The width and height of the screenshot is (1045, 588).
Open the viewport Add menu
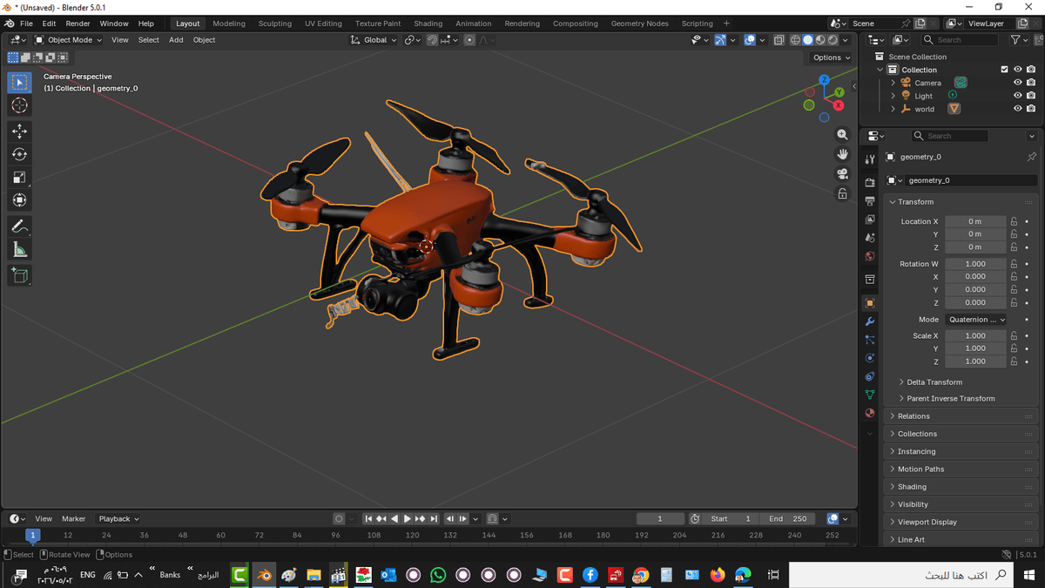pos(176,39)
